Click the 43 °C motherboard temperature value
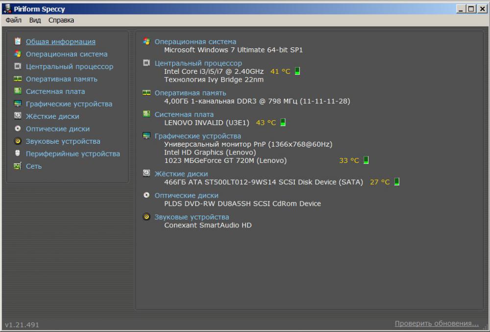This screenshot has height=332, width=490. [x=266, y=123]
